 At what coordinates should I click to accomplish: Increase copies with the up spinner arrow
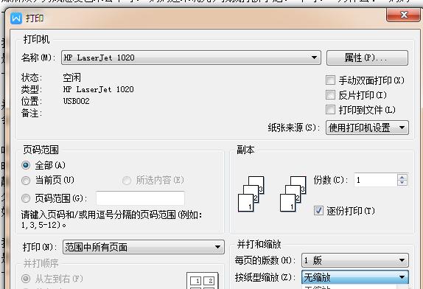pyautogui.click(x=402, y=177)
